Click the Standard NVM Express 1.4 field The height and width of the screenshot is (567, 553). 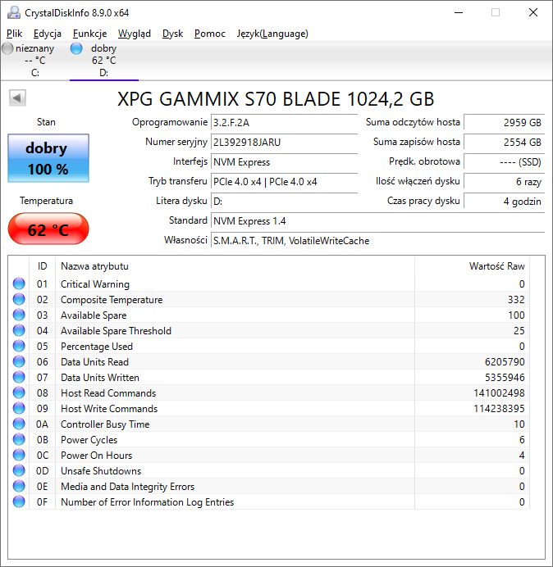[377, 220]
